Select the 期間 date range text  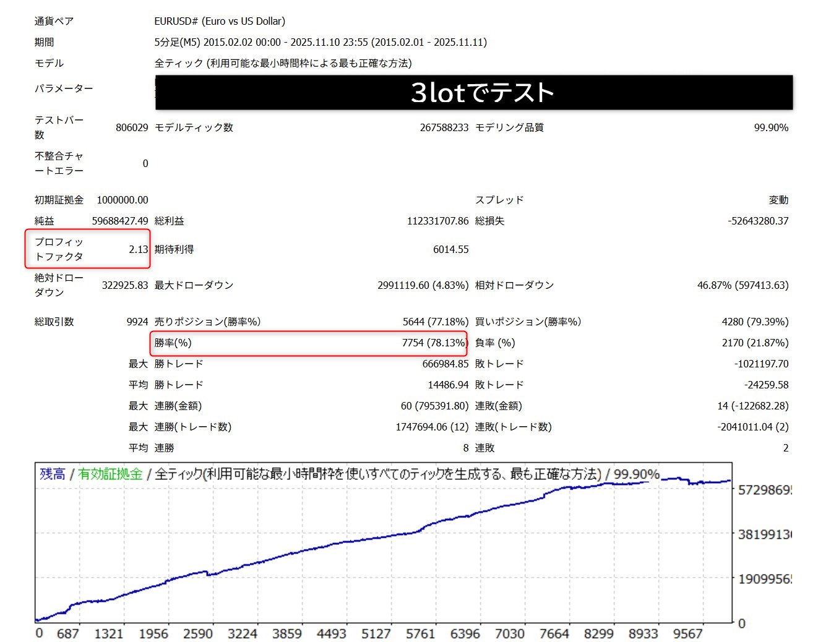tap(321, 42)
